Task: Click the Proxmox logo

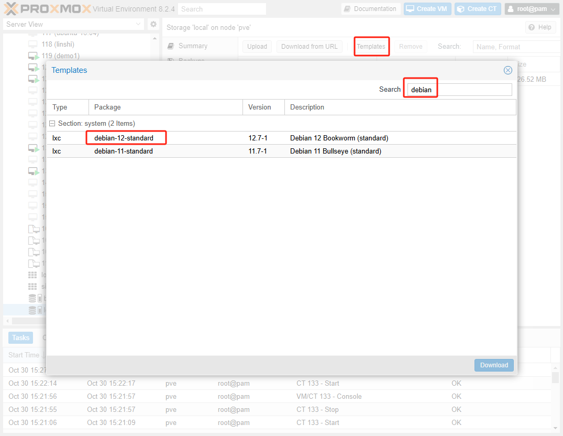Action: tap(47, 8)
